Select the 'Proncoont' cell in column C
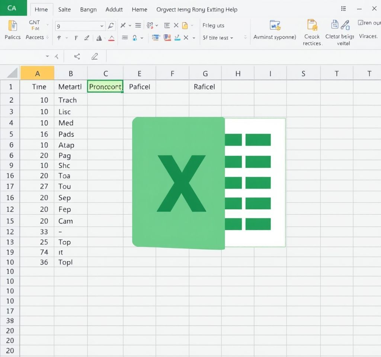The width and height of the screenshot is (381, 357). (105, 87)
